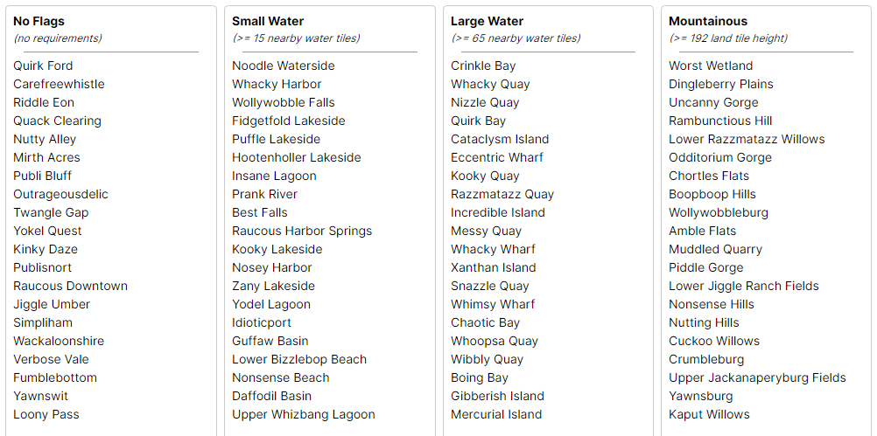877x436 pixels.
Task: Click Worst Wetland in Mountainous list
Action: [x=711, y=66]
